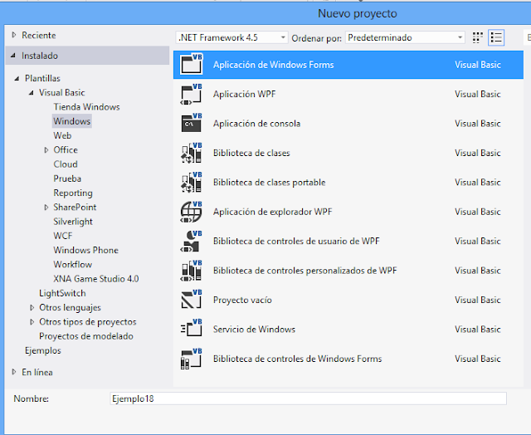Open the Ordenar por Predeterminado dropdown
The image size is (531, 435).
(x=405, y=37)
